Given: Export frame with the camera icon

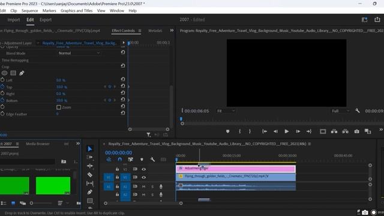Looking at the screenshot, I should pyautogui.click(x=356, y=131).
